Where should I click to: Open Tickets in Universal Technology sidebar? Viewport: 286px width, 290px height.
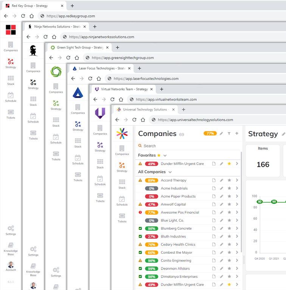[122, 218]
